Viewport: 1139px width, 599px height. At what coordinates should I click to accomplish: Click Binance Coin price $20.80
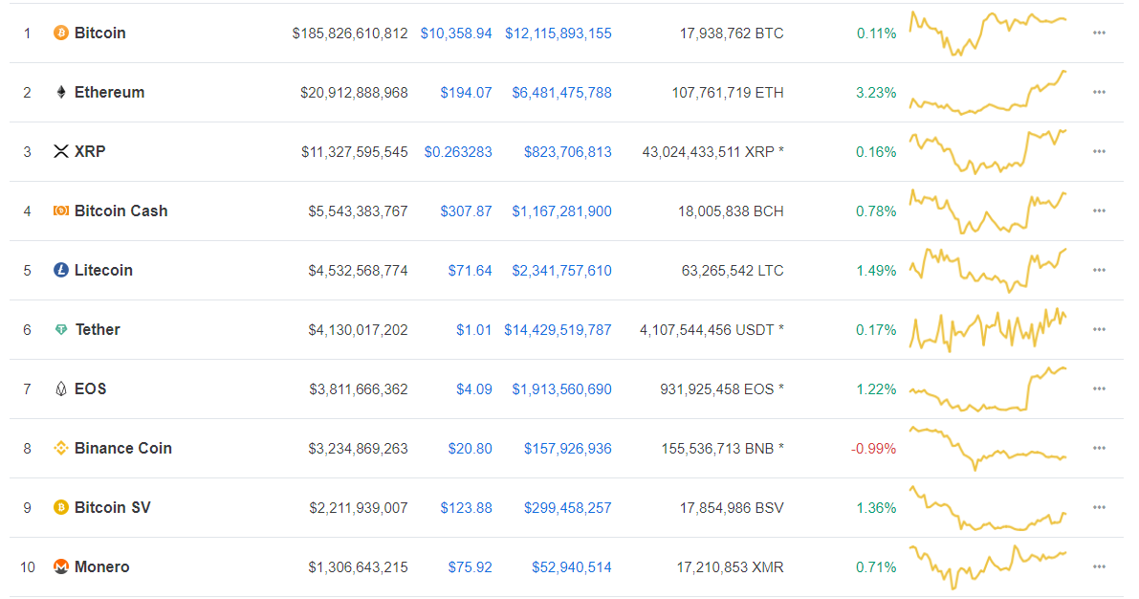(470, 449)
